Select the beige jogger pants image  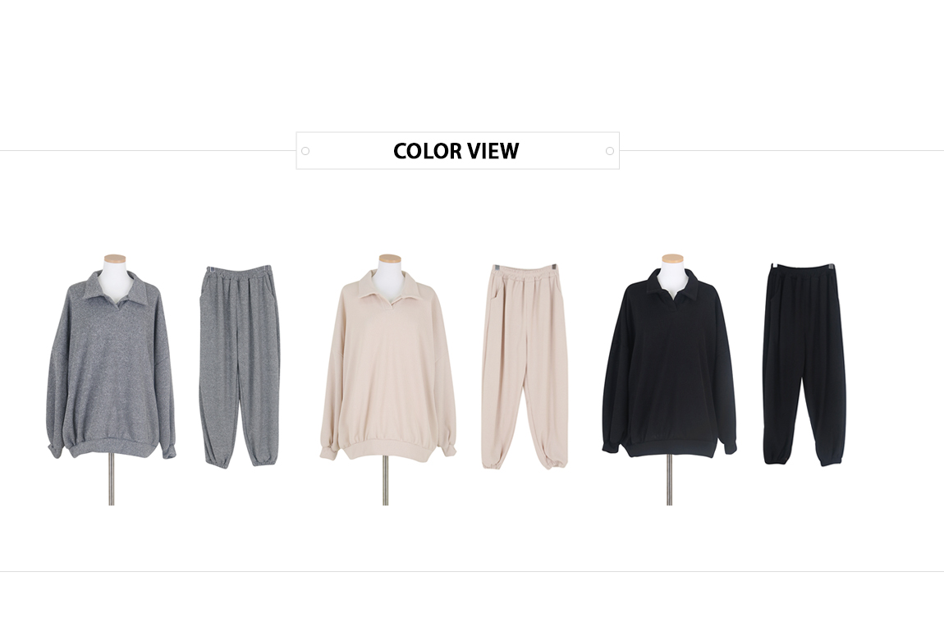[x=524, y=367]
